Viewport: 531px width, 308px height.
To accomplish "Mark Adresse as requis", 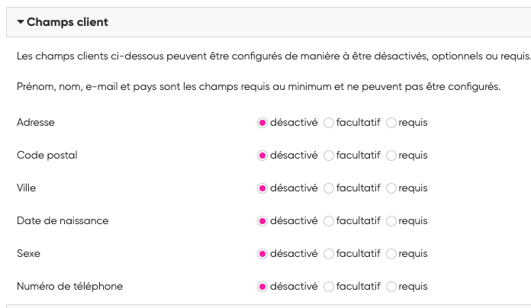I will tap(391, 122).
